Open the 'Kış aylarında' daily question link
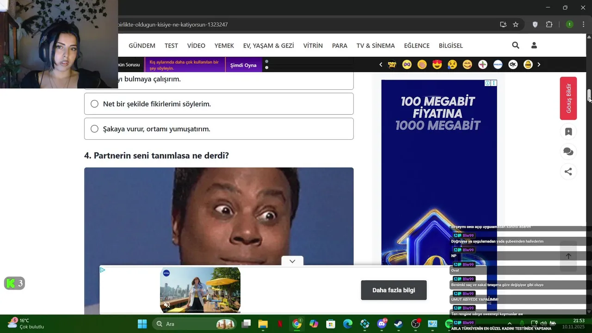592x333 pixels. [185, 65]
